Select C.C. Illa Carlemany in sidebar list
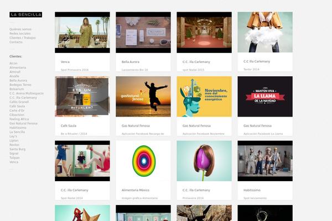332x221 pixels. (23, 97)
